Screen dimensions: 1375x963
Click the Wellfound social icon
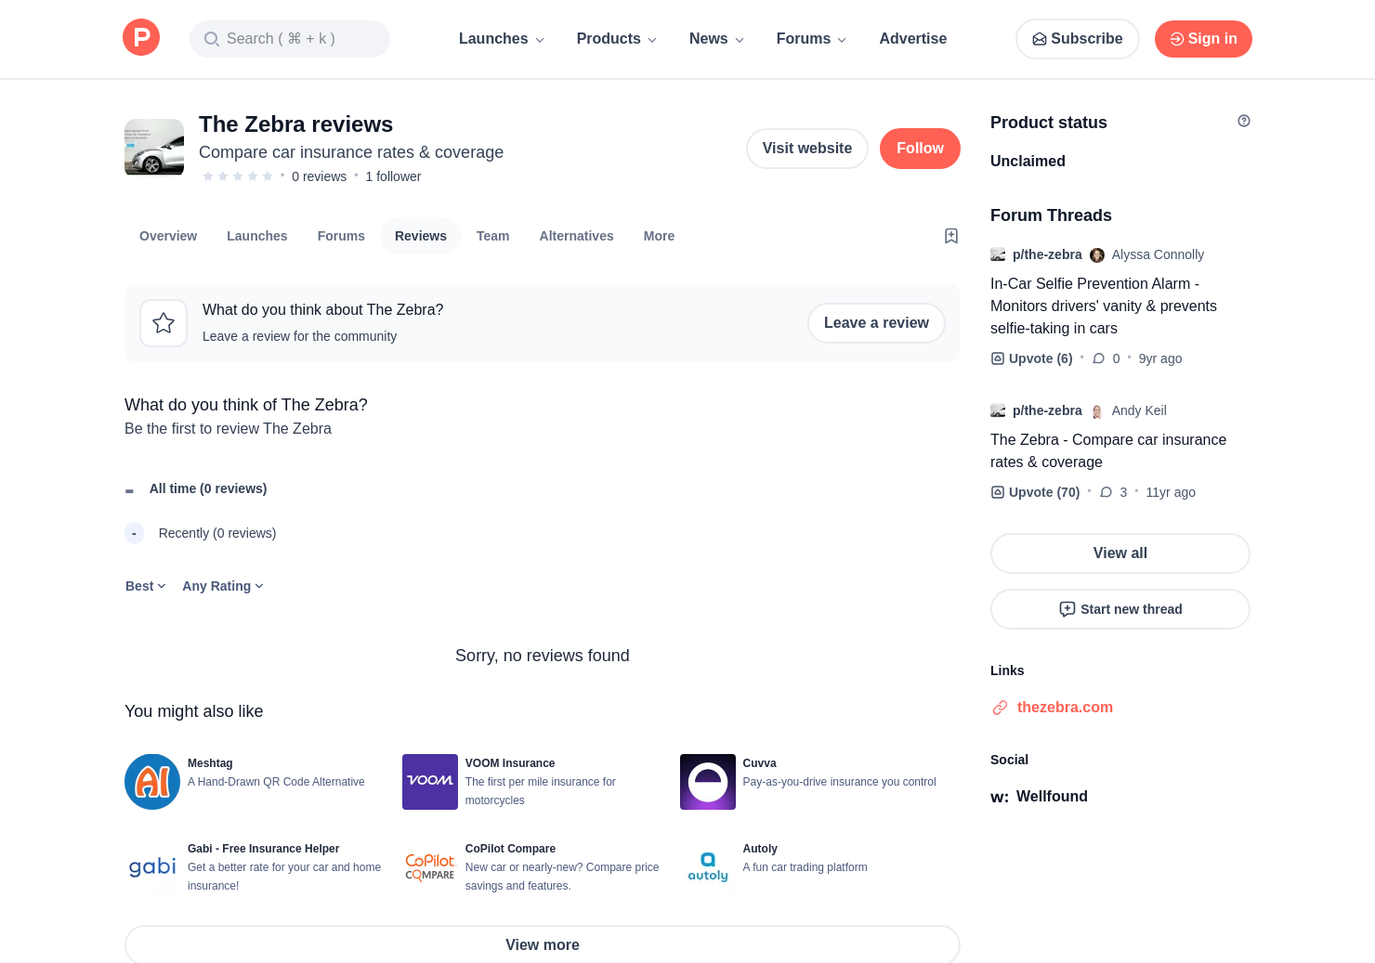click(x=1000, y=797)
